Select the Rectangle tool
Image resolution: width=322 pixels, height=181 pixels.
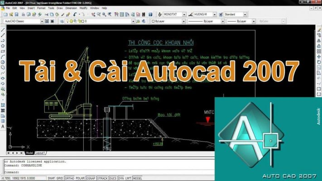pos(3,51)
